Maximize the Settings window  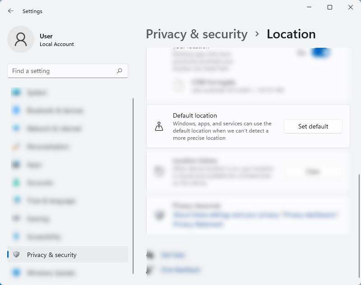tap(330, 7)
